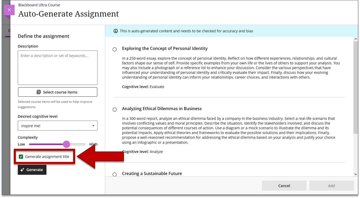The height and width of the screenshot is (198, 360).
Task: Click the disabled Add button
Action: (x=332, y=186)
